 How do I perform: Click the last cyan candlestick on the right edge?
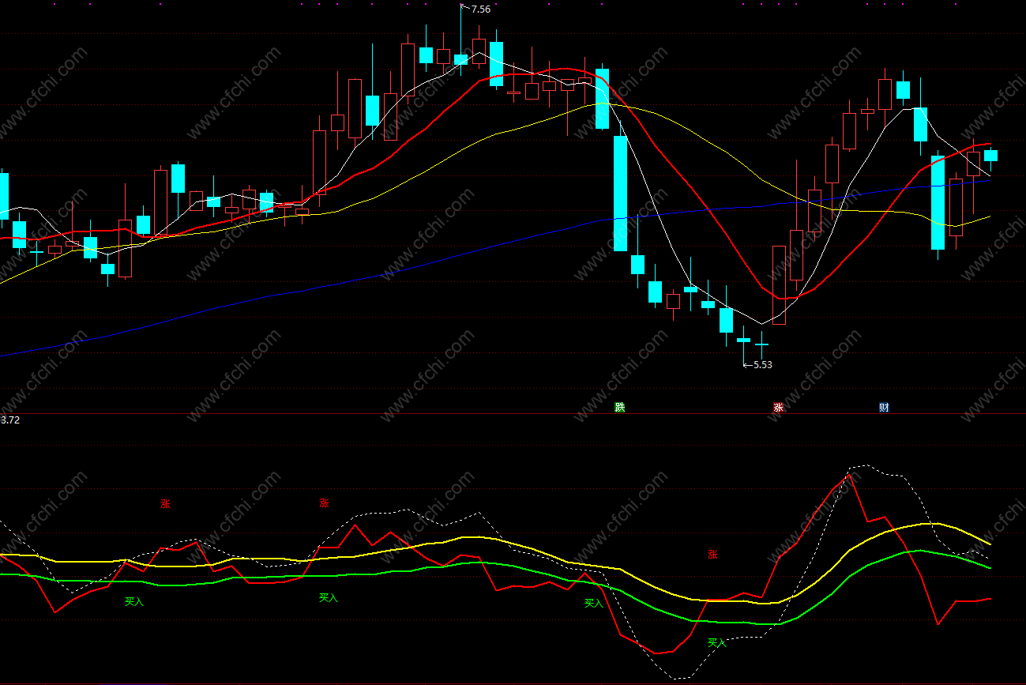(990, 156)
